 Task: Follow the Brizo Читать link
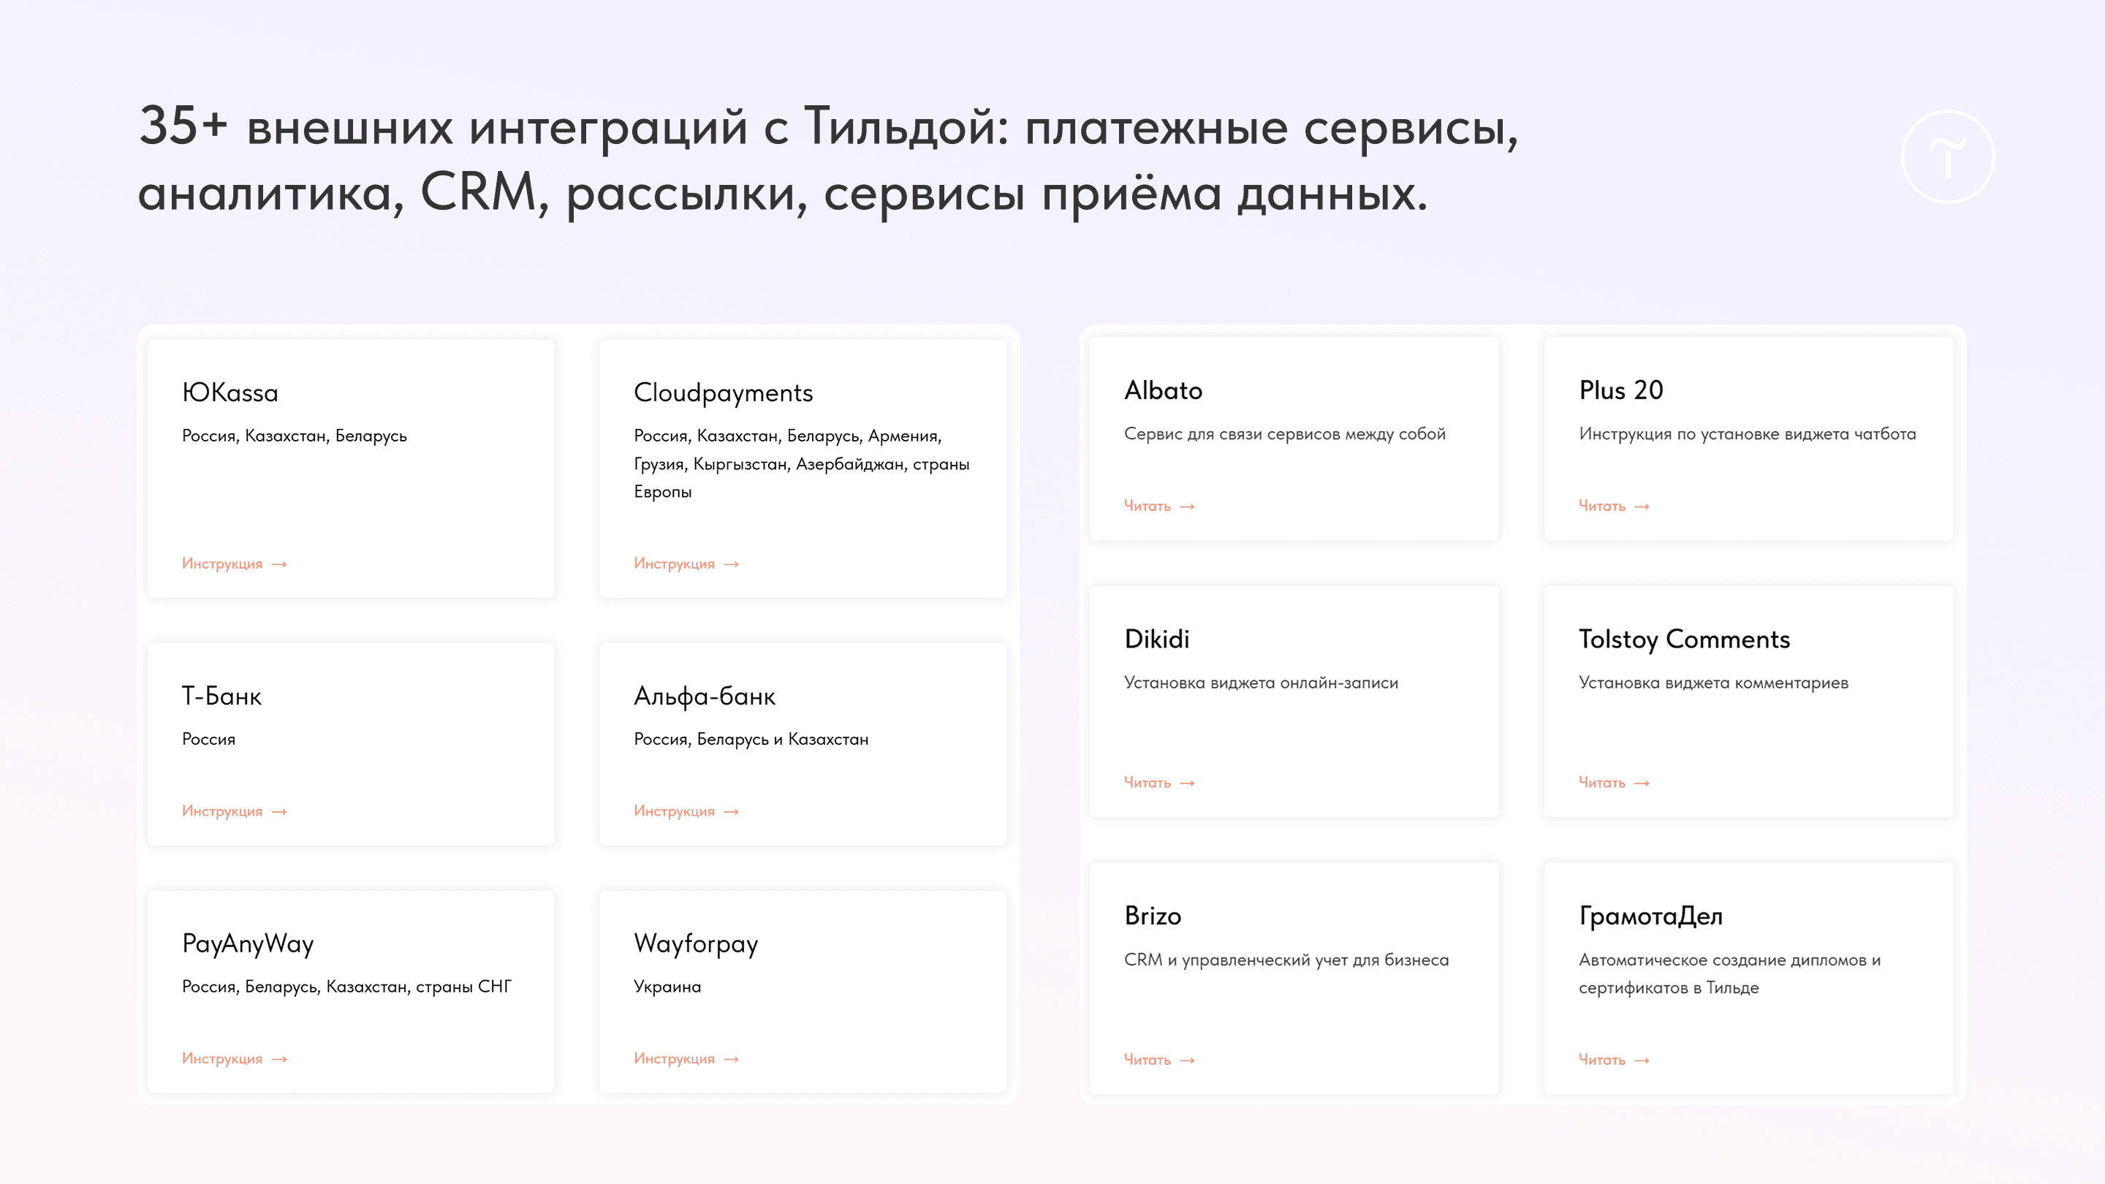point(1159,1060)
